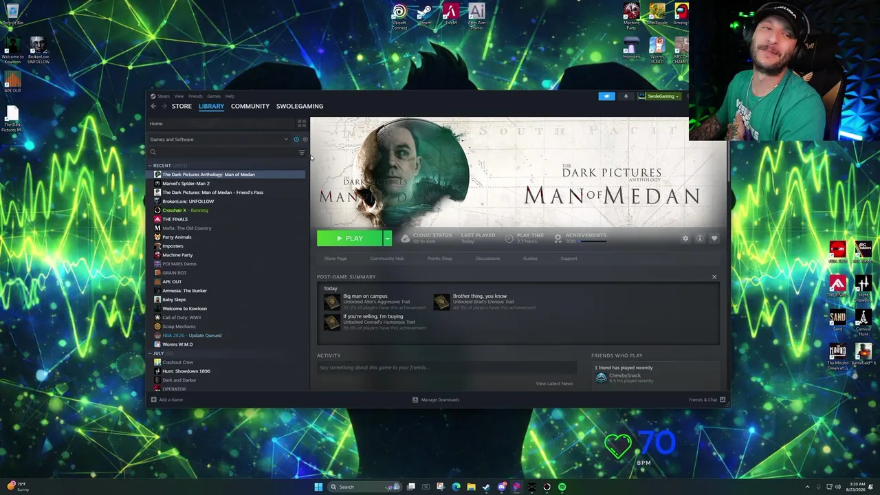Open Ubisoft Connect desktop icon
The image size is (880, 495).
pyautogui.click(x=399, y=16)
